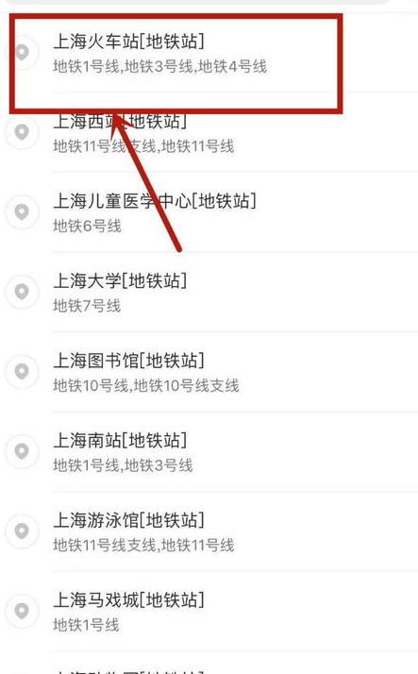Tap location pin beside 上海大学

(x=22, y=292)
